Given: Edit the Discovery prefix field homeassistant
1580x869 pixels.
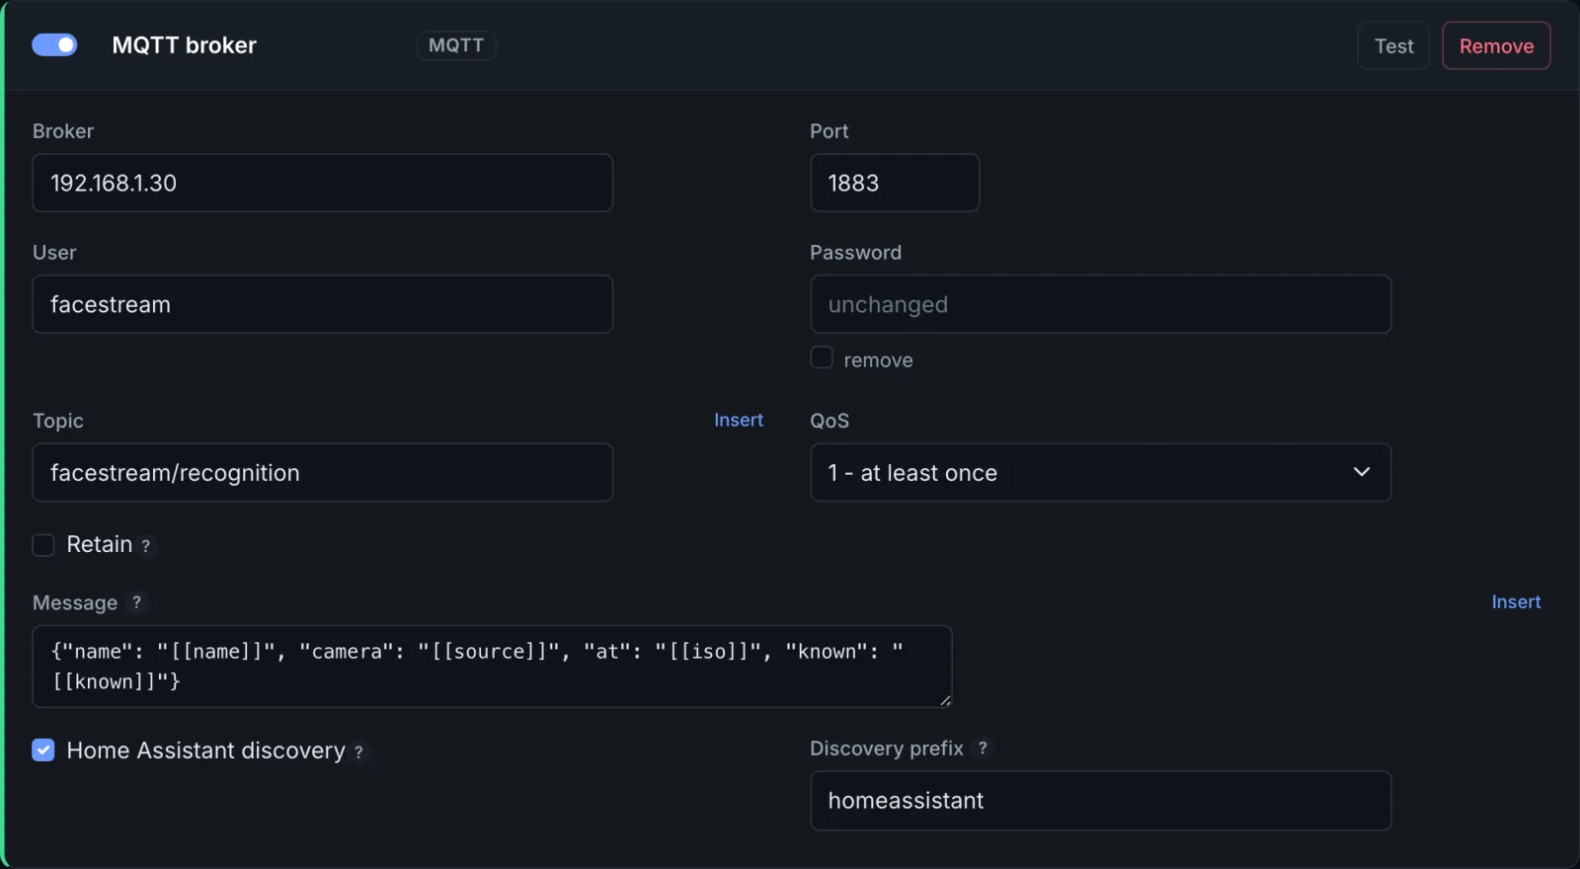Looking at the screenshot, I should pos(1100,801).
